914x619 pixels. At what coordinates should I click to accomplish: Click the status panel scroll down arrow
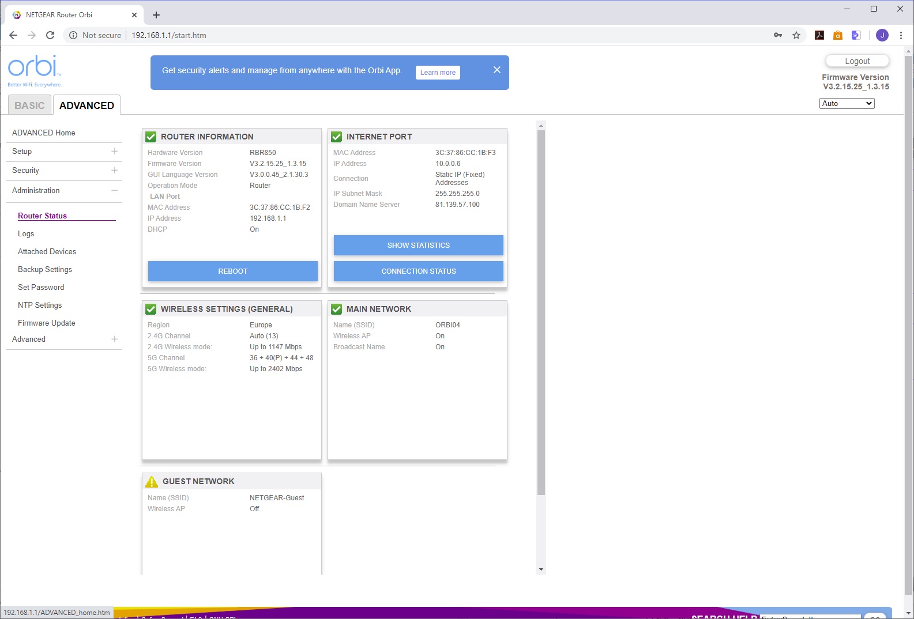(x=541, y=569)
